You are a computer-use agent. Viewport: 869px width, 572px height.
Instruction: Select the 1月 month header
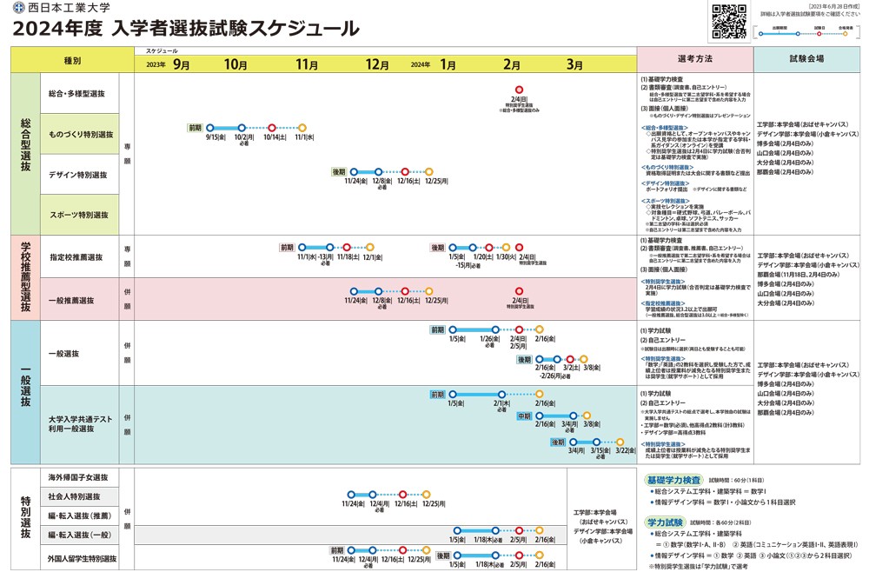pyautogui.click(x=448, y=64)
